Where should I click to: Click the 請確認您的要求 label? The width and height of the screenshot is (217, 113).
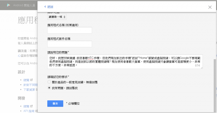pos(58,77)
